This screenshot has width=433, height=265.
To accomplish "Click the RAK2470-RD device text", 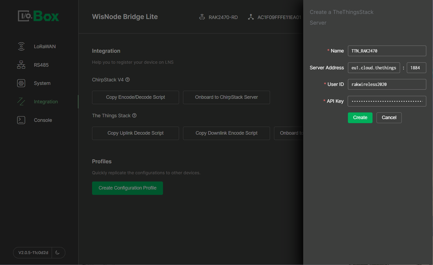I will coord(223,17).
